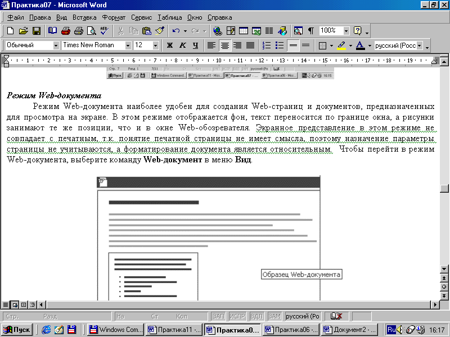This screenshot has height=337, width=450.
Task: Open the Style dropdown showing Обычный
Action: (x=56, y=45)
